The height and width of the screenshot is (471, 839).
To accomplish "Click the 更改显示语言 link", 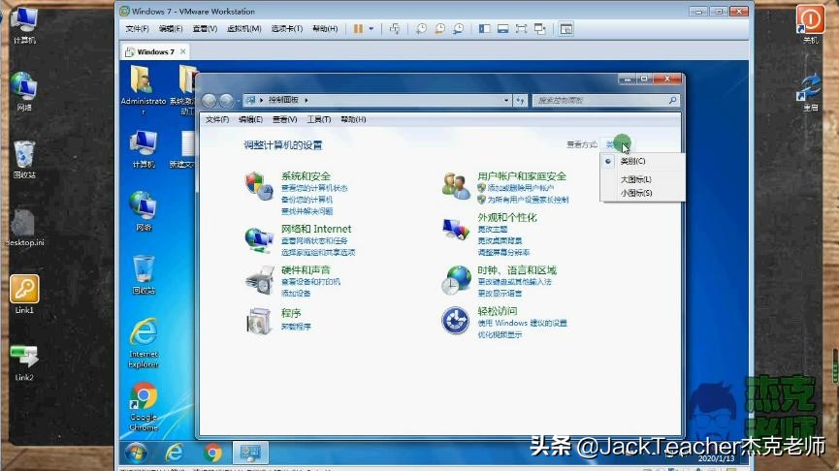I will [x=500, y=293].
